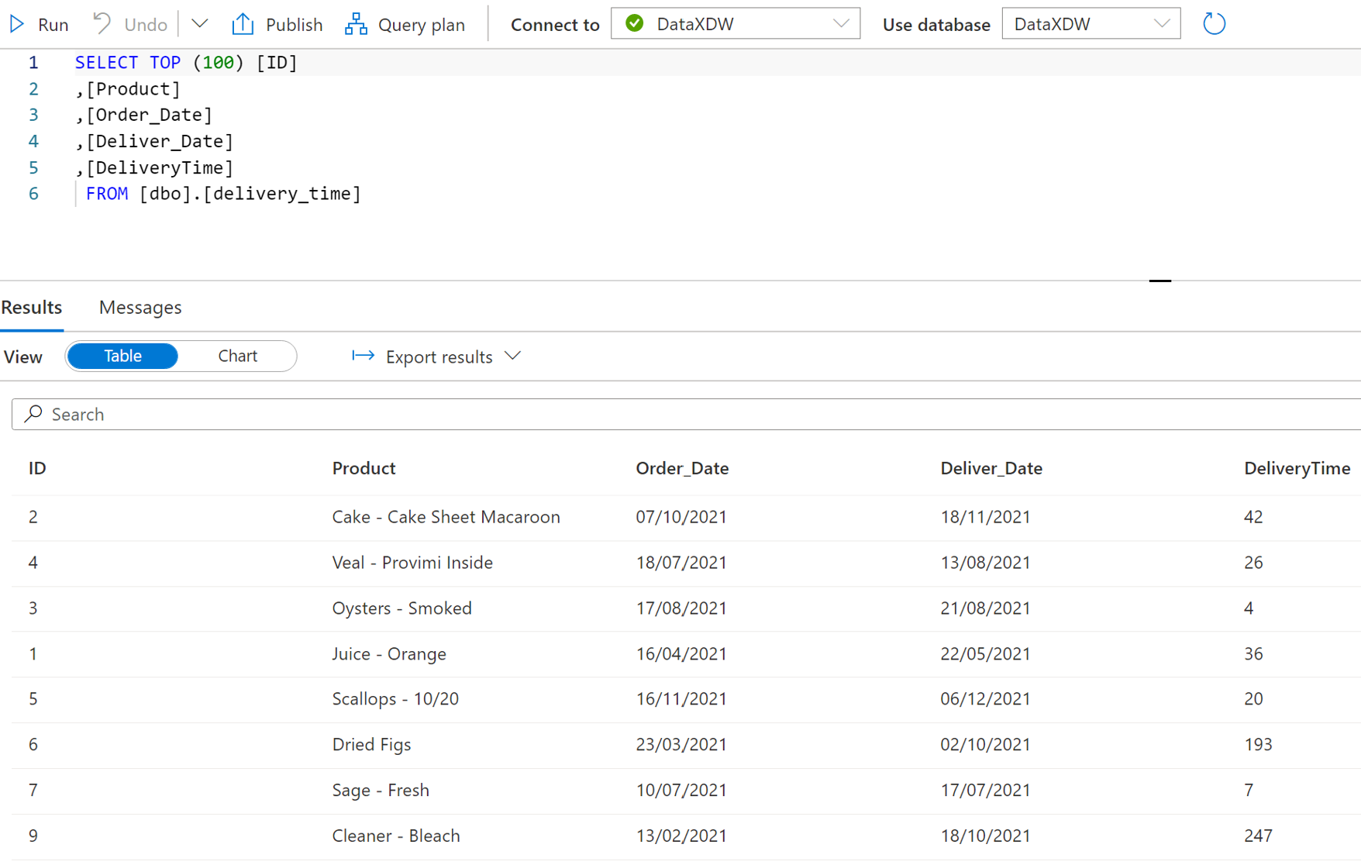Image resolution: width=1361 pixels, height=865 pixels.
Task: Select the Results tab
Action: point(32,308)
